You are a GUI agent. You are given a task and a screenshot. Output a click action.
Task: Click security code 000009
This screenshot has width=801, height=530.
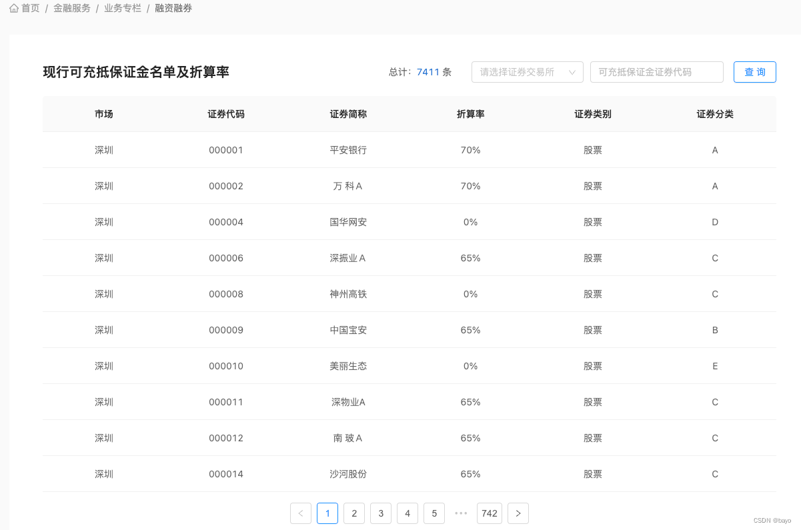coord(226,330)
